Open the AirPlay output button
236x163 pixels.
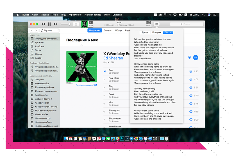tap(76, 24)
